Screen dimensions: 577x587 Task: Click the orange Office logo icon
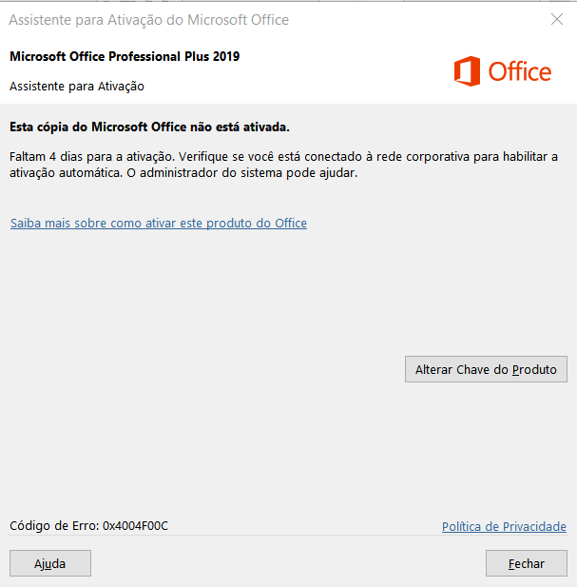click(x=468, y=71)
